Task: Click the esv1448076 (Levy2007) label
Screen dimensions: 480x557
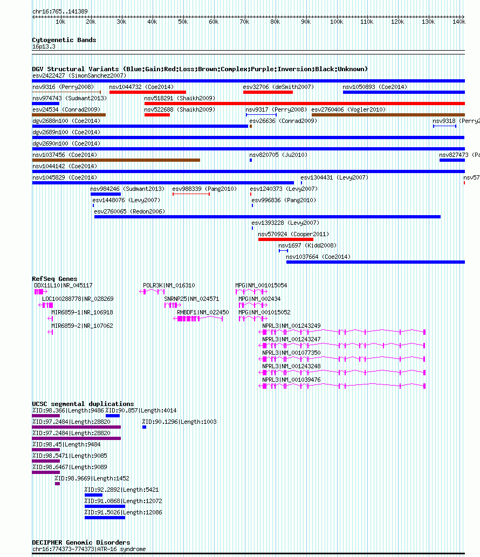Action: click(x=126, y=201)
